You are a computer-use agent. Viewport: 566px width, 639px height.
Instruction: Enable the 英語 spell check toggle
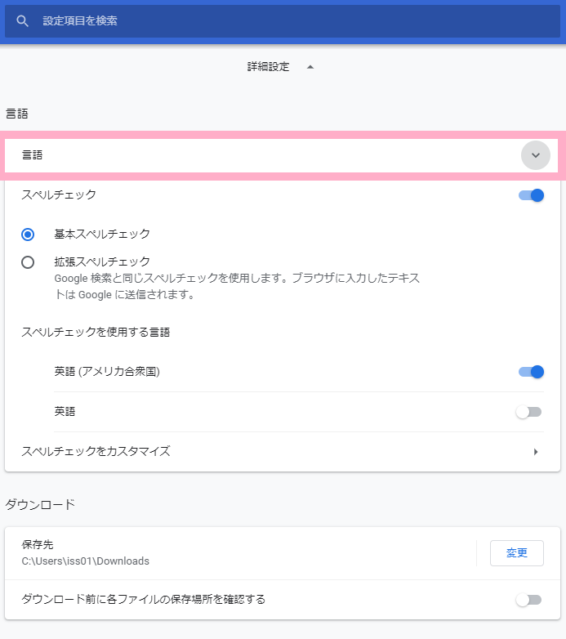pos(529,412)
